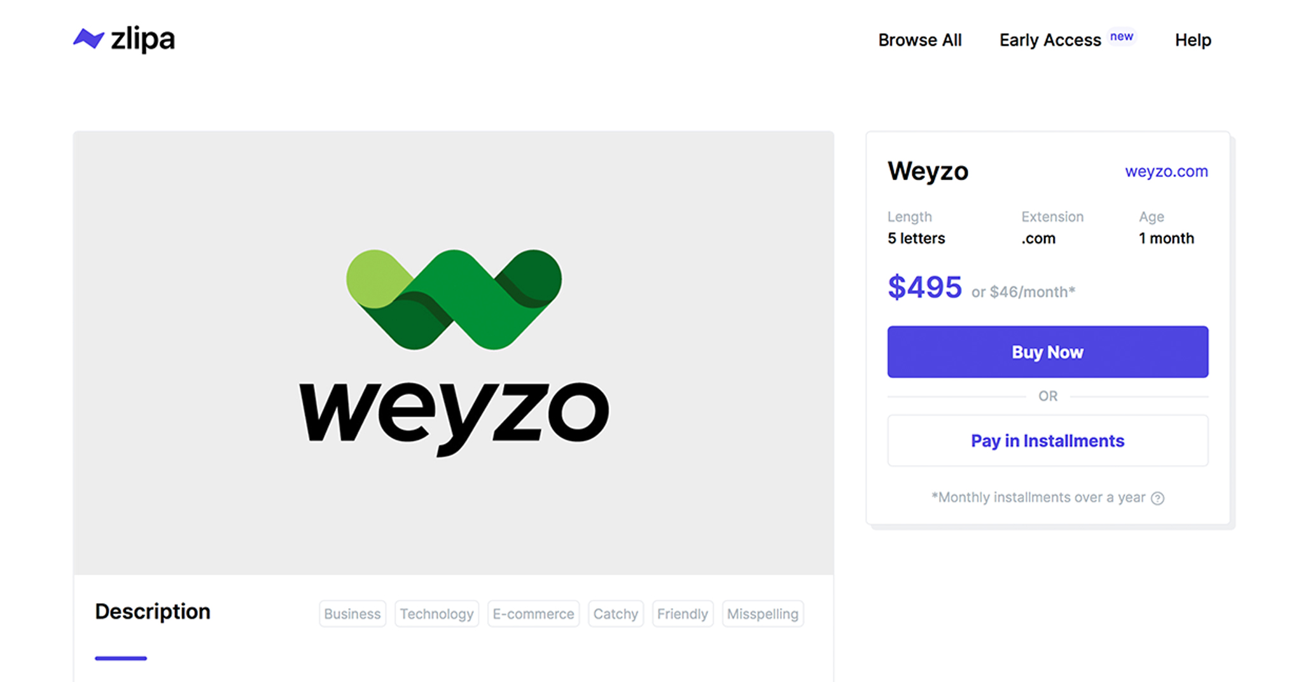The height and width of the screenshot is (682, 1303).
Task: Open the Browse All menu item
Action: tap(919, 40)
